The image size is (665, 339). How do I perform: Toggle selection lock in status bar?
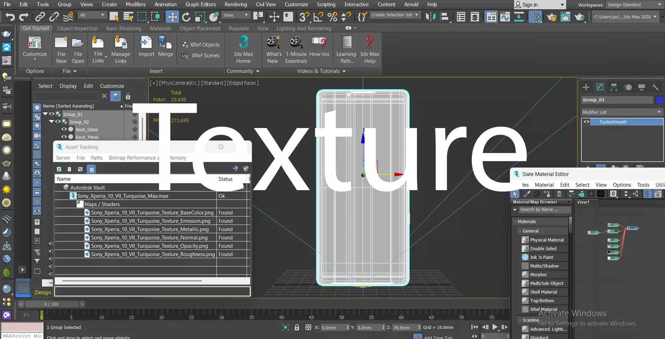pos(297,327)
